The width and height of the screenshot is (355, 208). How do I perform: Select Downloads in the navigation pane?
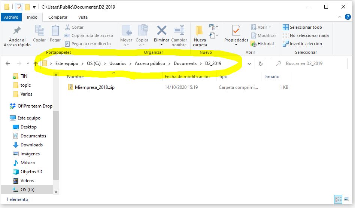point(31,145)
